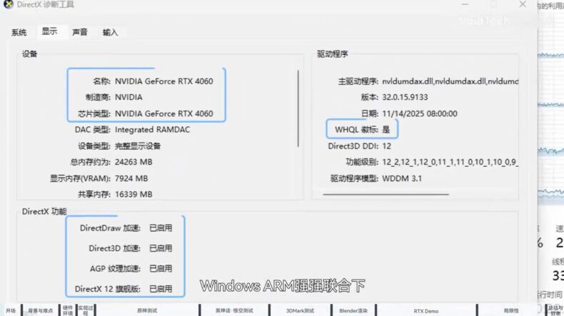The height and width of the screenshot is (316, 564).
Task: Jump to the 背景与难点 chapter
Action: click(40, 310)
